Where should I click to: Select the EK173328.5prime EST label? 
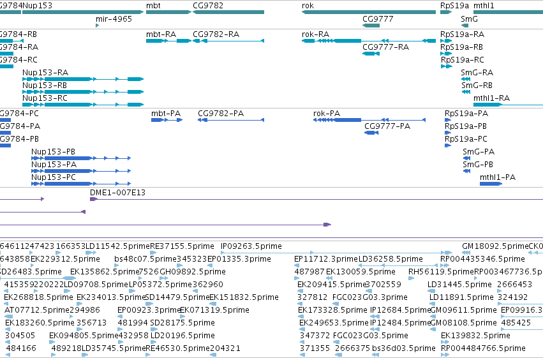coord(333,311)
